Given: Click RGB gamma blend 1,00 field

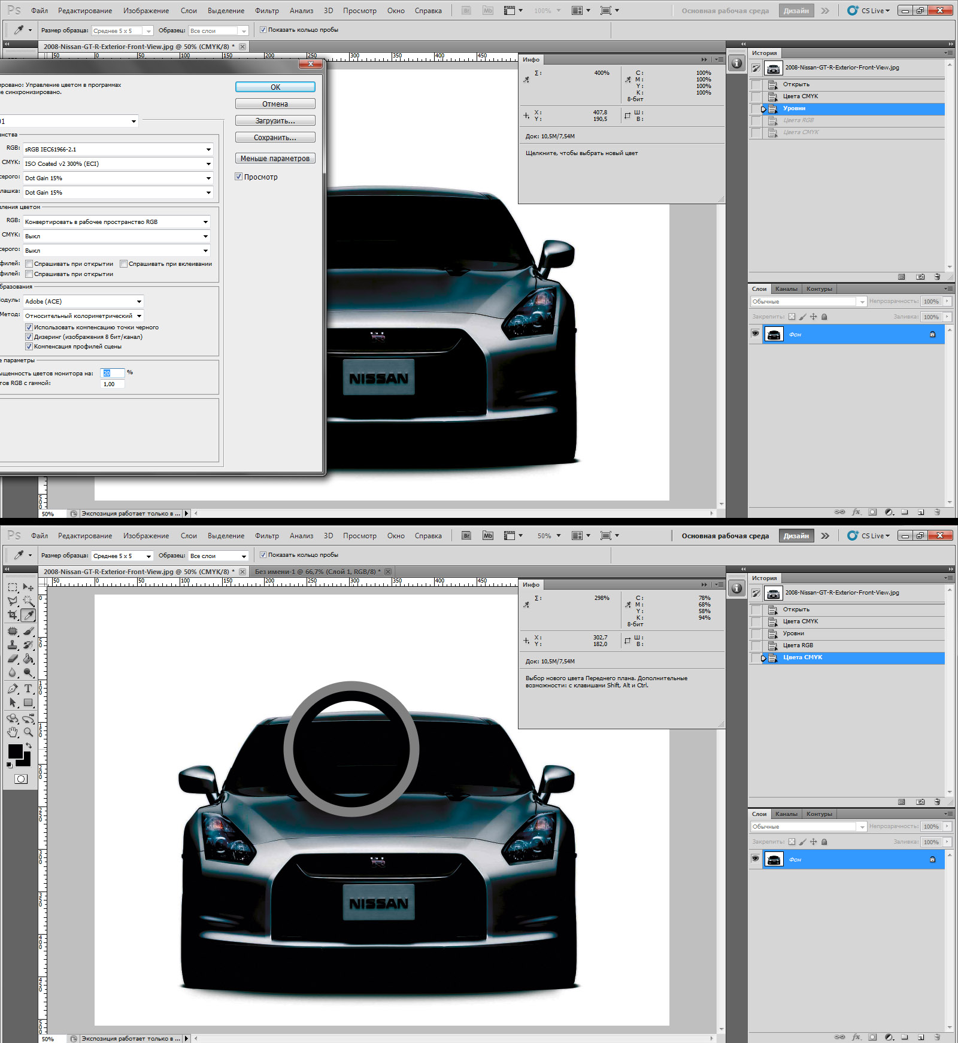Looking at the screenshot, I should (113, 384).
